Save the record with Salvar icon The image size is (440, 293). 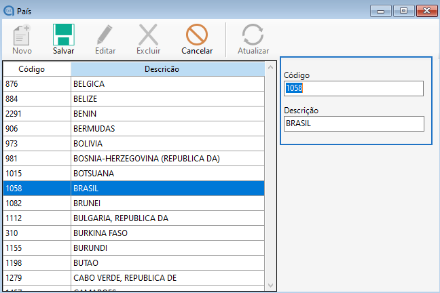[x=64, y=35]
